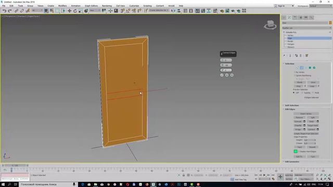
Task: Open the Modifier List dropdown
Action: [306, 28]
